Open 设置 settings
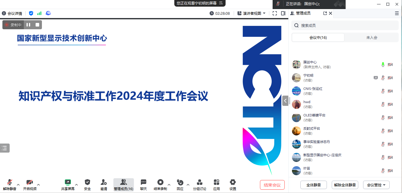This screenshot has height=193, width=402. click(x=233, y=185)
